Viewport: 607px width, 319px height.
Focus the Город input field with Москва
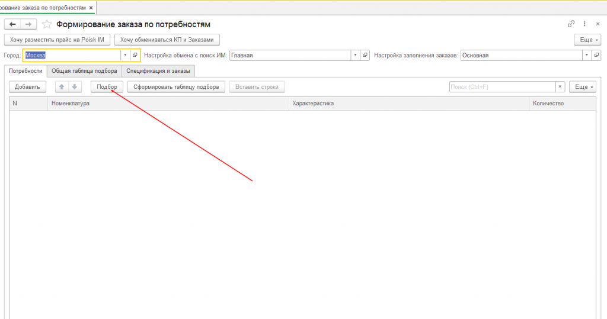pos(72,55)
